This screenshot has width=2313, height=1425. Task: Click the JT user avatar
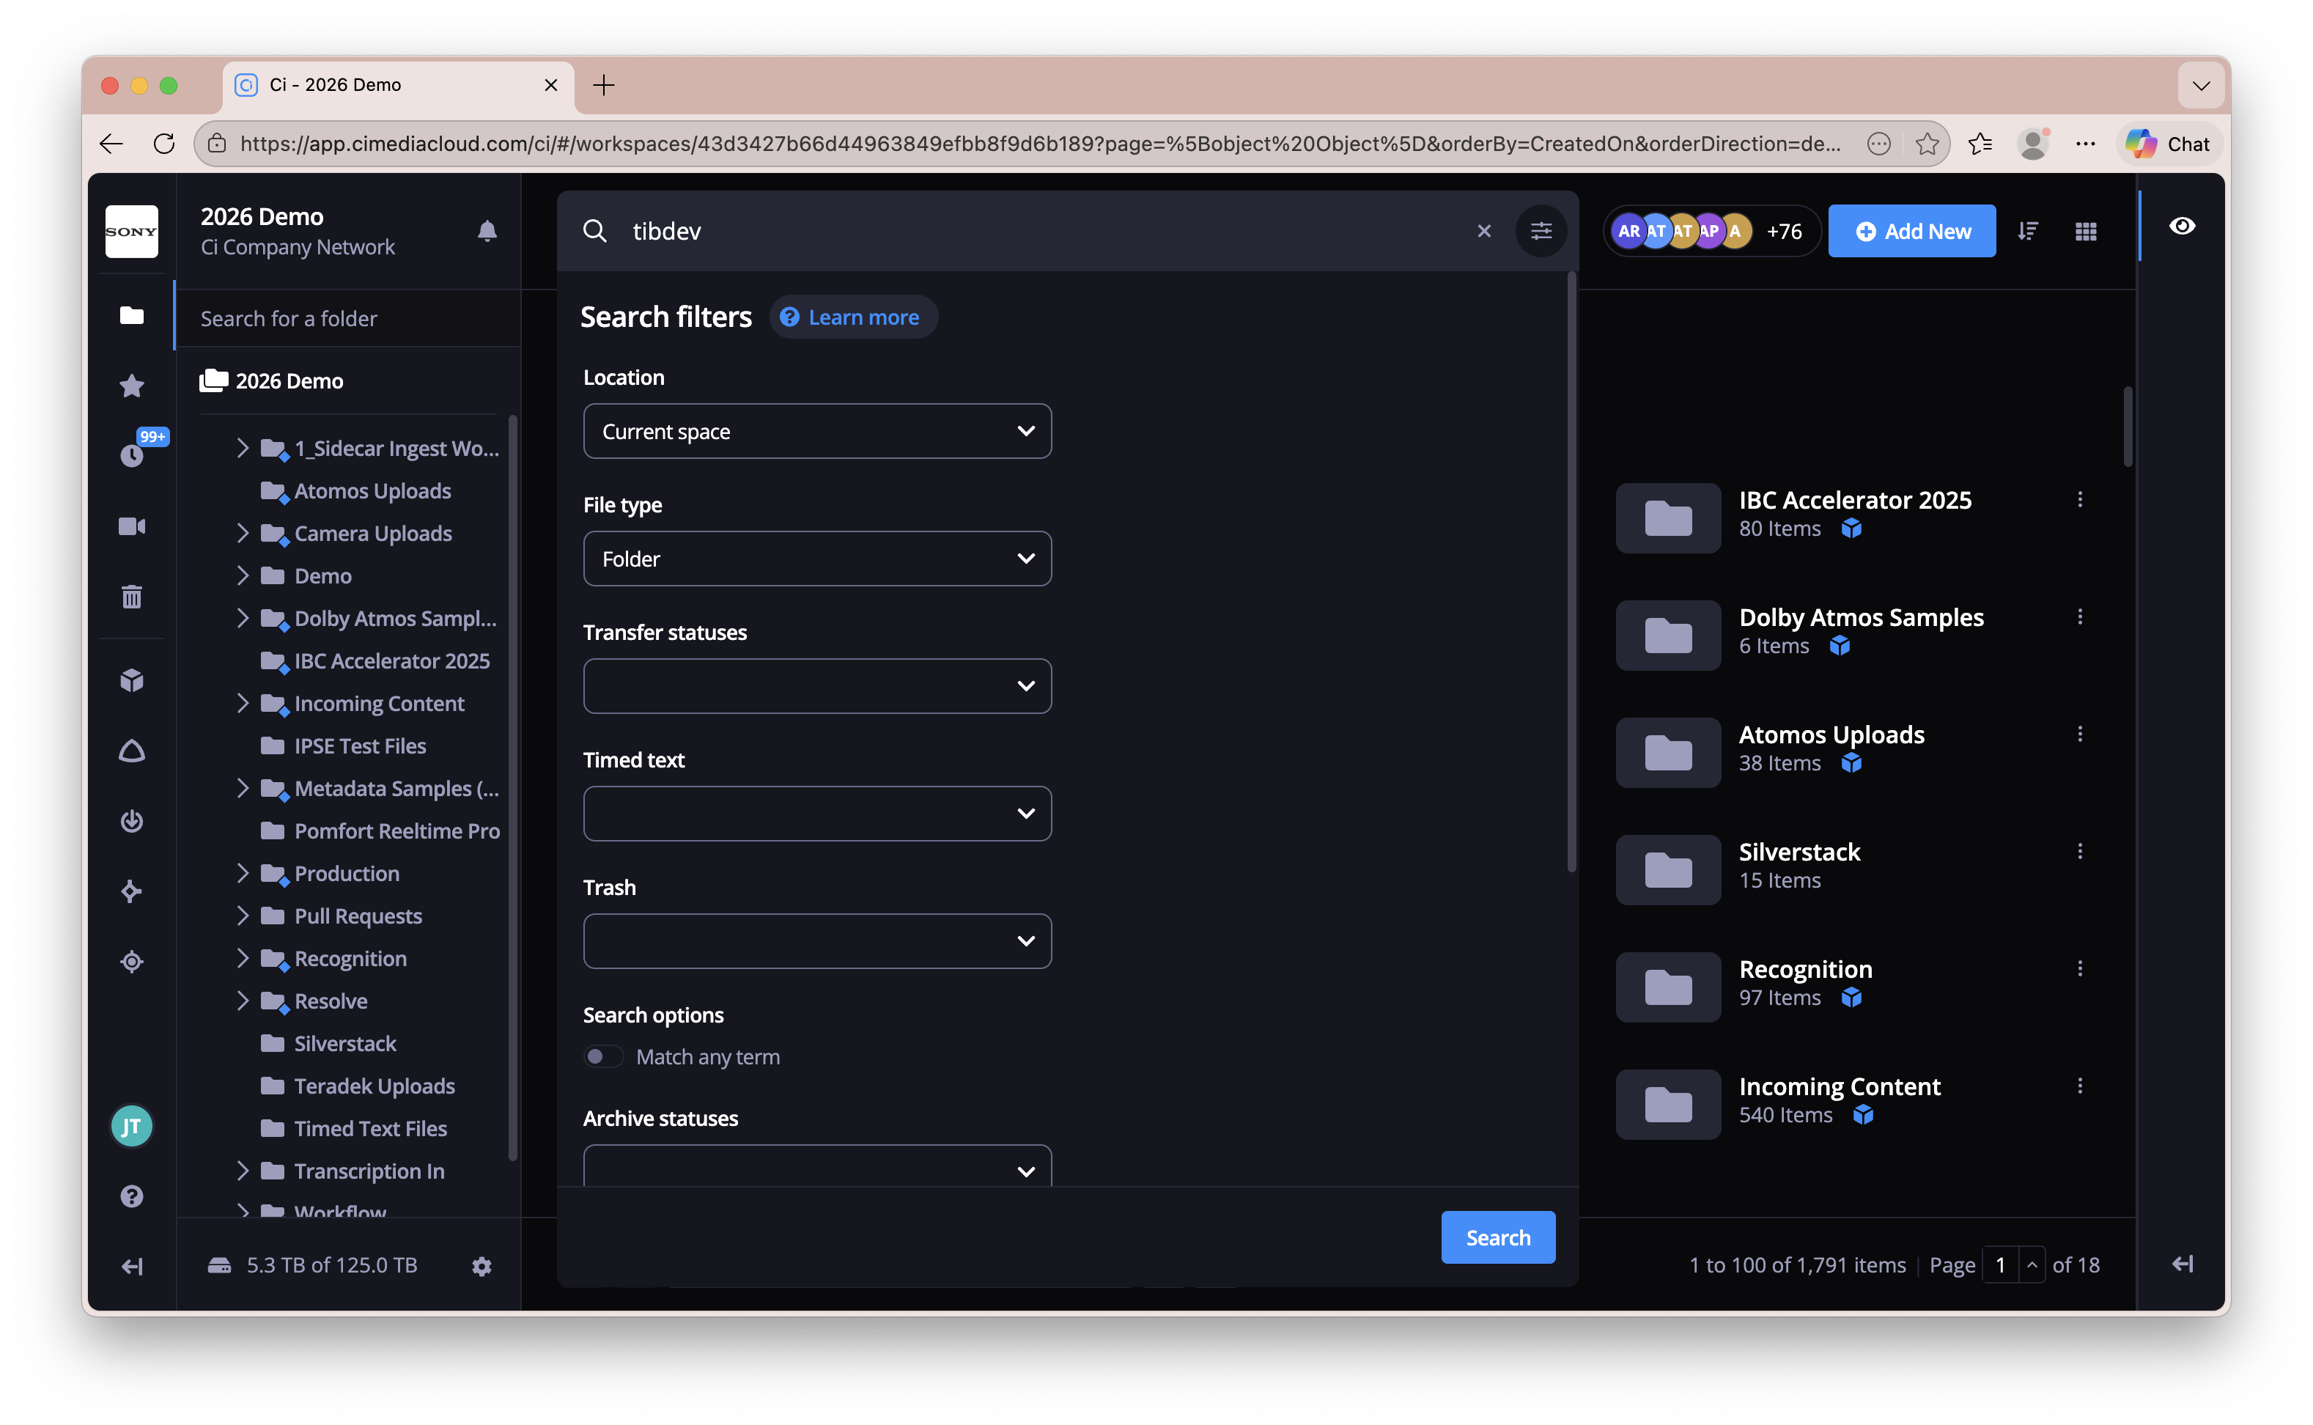[132, 1125]
